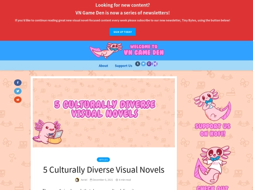Share article via Reddit side icon
Image resolution: width=253 pixels, height=190 pixels.
click(18, 99)
